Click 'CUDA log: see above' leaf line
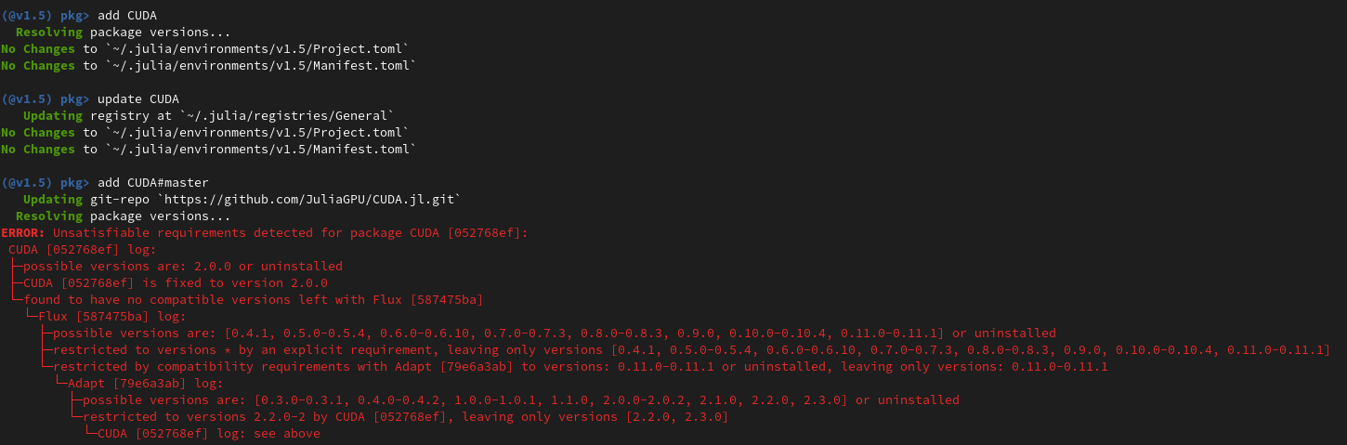The width and height of the screenshot is (1347, 445). click(208, 433)
